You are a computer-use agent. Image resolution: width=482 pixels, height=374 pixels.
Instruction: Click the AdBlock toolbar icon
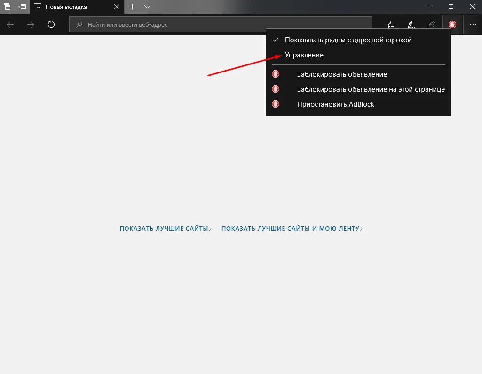click(452, 24)
